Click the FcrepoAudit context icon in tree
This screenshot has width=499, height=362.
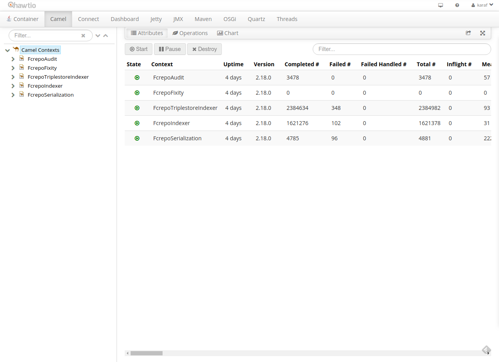tap(22, 58)
